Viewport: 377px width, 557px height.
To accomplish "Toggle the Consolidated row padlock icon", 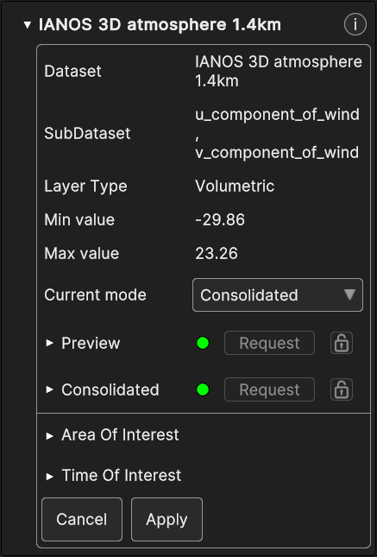I will point(342,389).
